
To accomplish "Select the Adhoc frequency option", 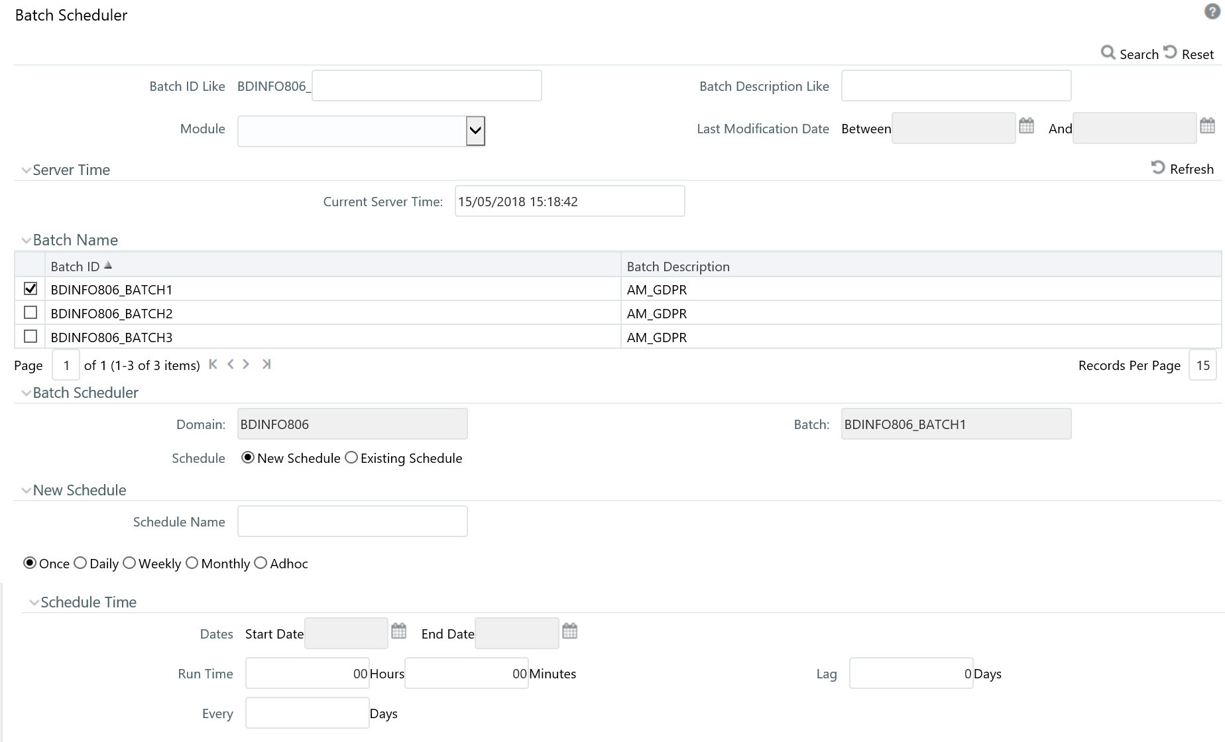I will pyautogui.click(x=261, y=563).
